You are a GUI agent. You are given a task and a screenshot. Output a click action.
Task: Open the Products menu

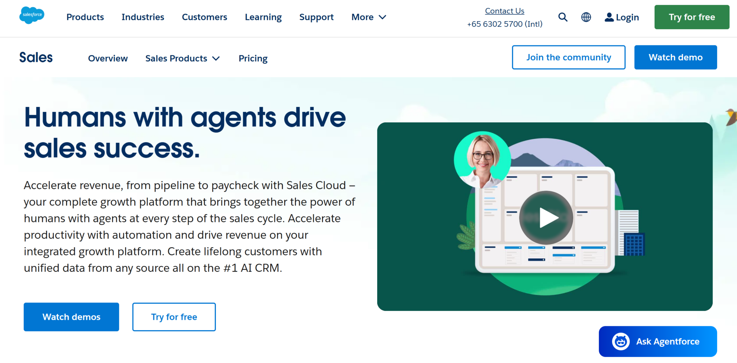point(85,17)
